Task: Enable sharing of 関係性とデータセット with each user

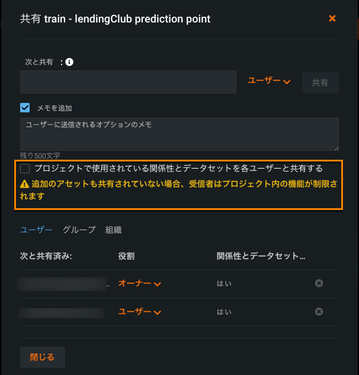Action: coord(25,169)
